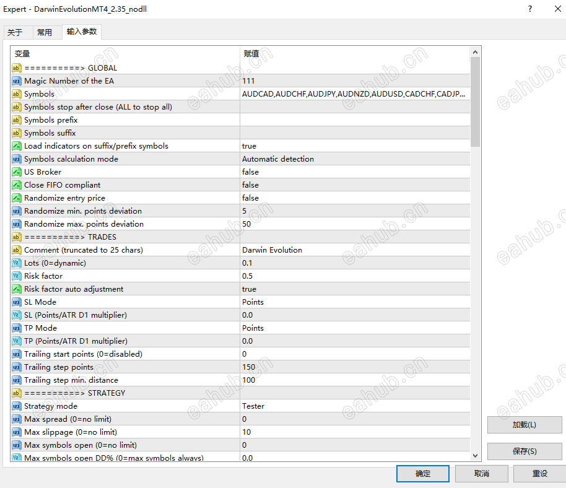Close the Expert dialog window
The width and height of the screenshot is (566, 488).
[x=558, y=9]
